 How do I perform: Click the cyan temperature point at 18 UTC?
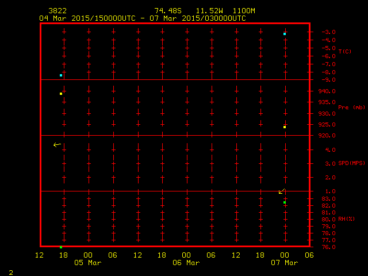click(x=61, y=75)
